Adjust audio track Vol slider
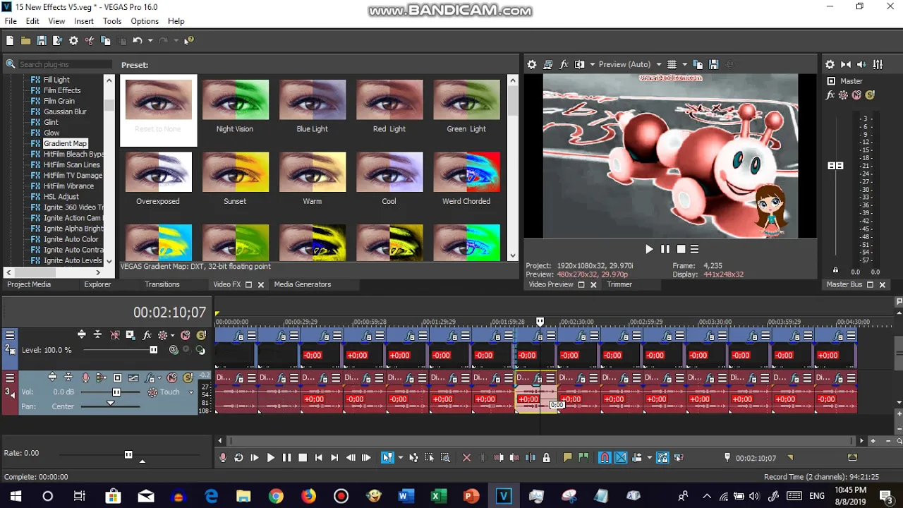This screenshot has width=903, height=508. [116, 392]
